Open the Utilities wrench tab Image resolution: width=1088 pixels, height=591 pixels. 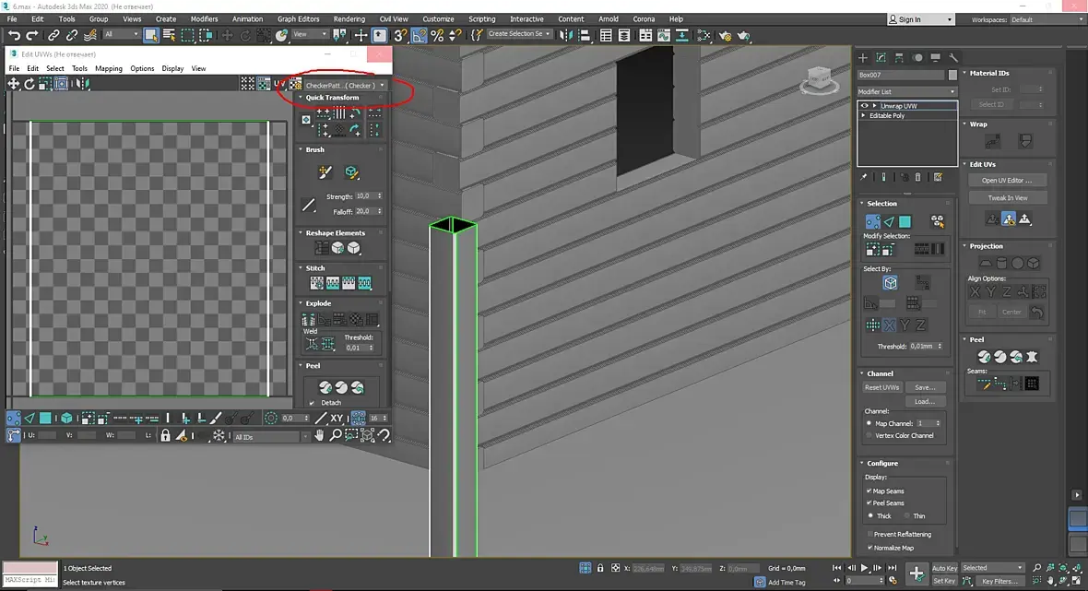[953, 57]
